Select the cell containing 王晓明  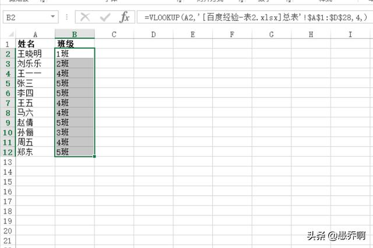point(35,54)
